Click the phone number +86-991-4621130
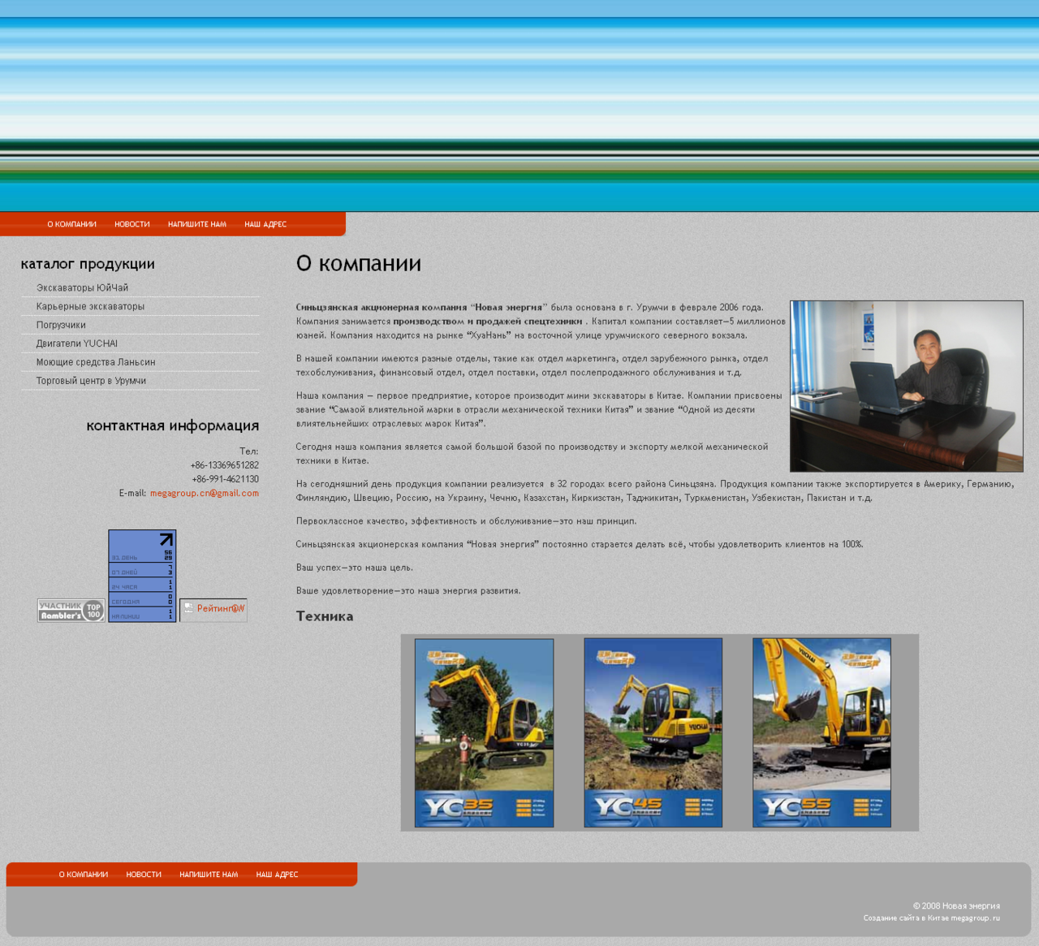 pos(226,479)
